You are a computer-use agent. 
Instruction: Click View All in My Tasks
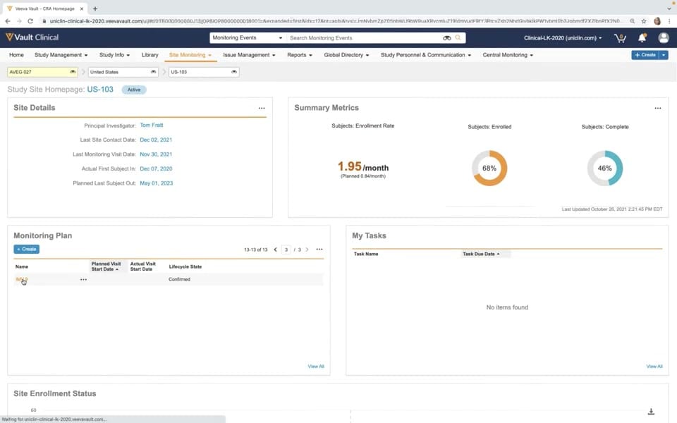[654, 367]
